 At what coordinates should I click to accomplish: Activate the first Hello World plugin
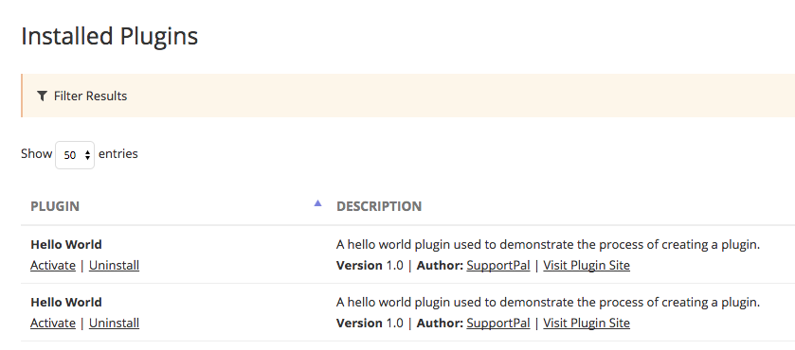click(x=53, y=266)
